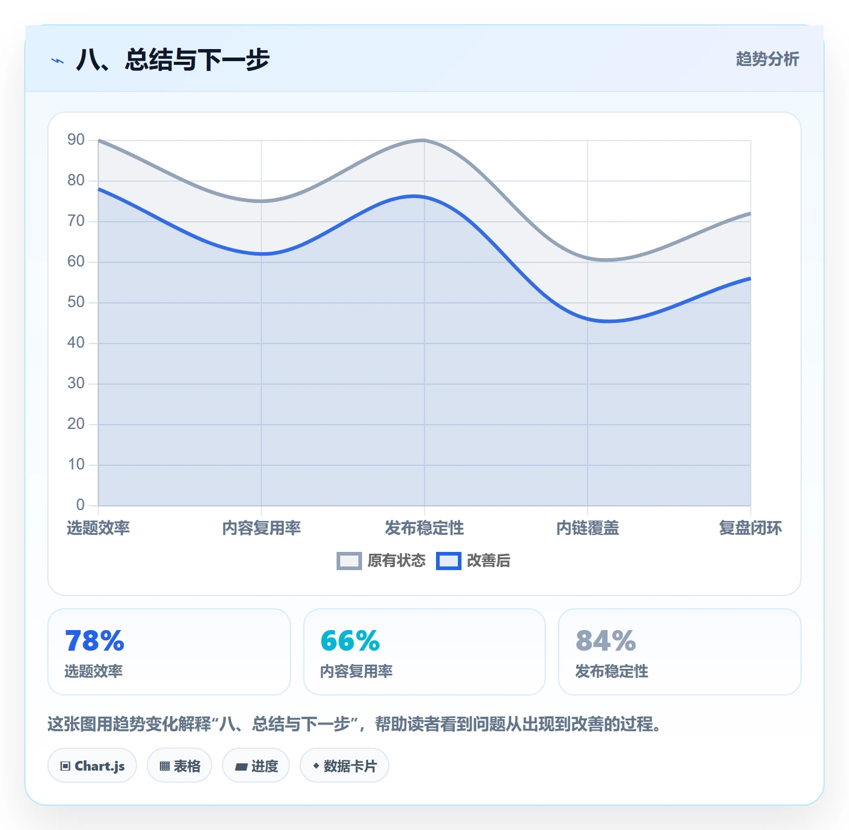Screen dimensions: 849x830
Task: Toggle the 原有状态 legend swatch
Action: [x=349, y=561]
